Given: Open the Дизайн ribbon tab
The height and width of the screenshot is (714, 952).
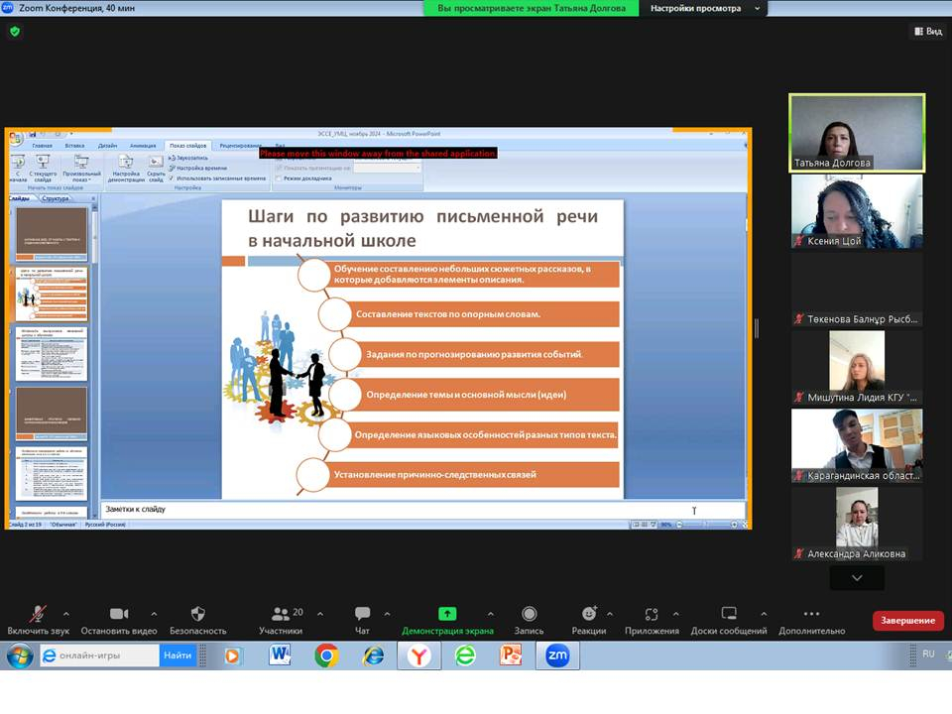Looking at the screenshot, I should (x=107, y=146).
